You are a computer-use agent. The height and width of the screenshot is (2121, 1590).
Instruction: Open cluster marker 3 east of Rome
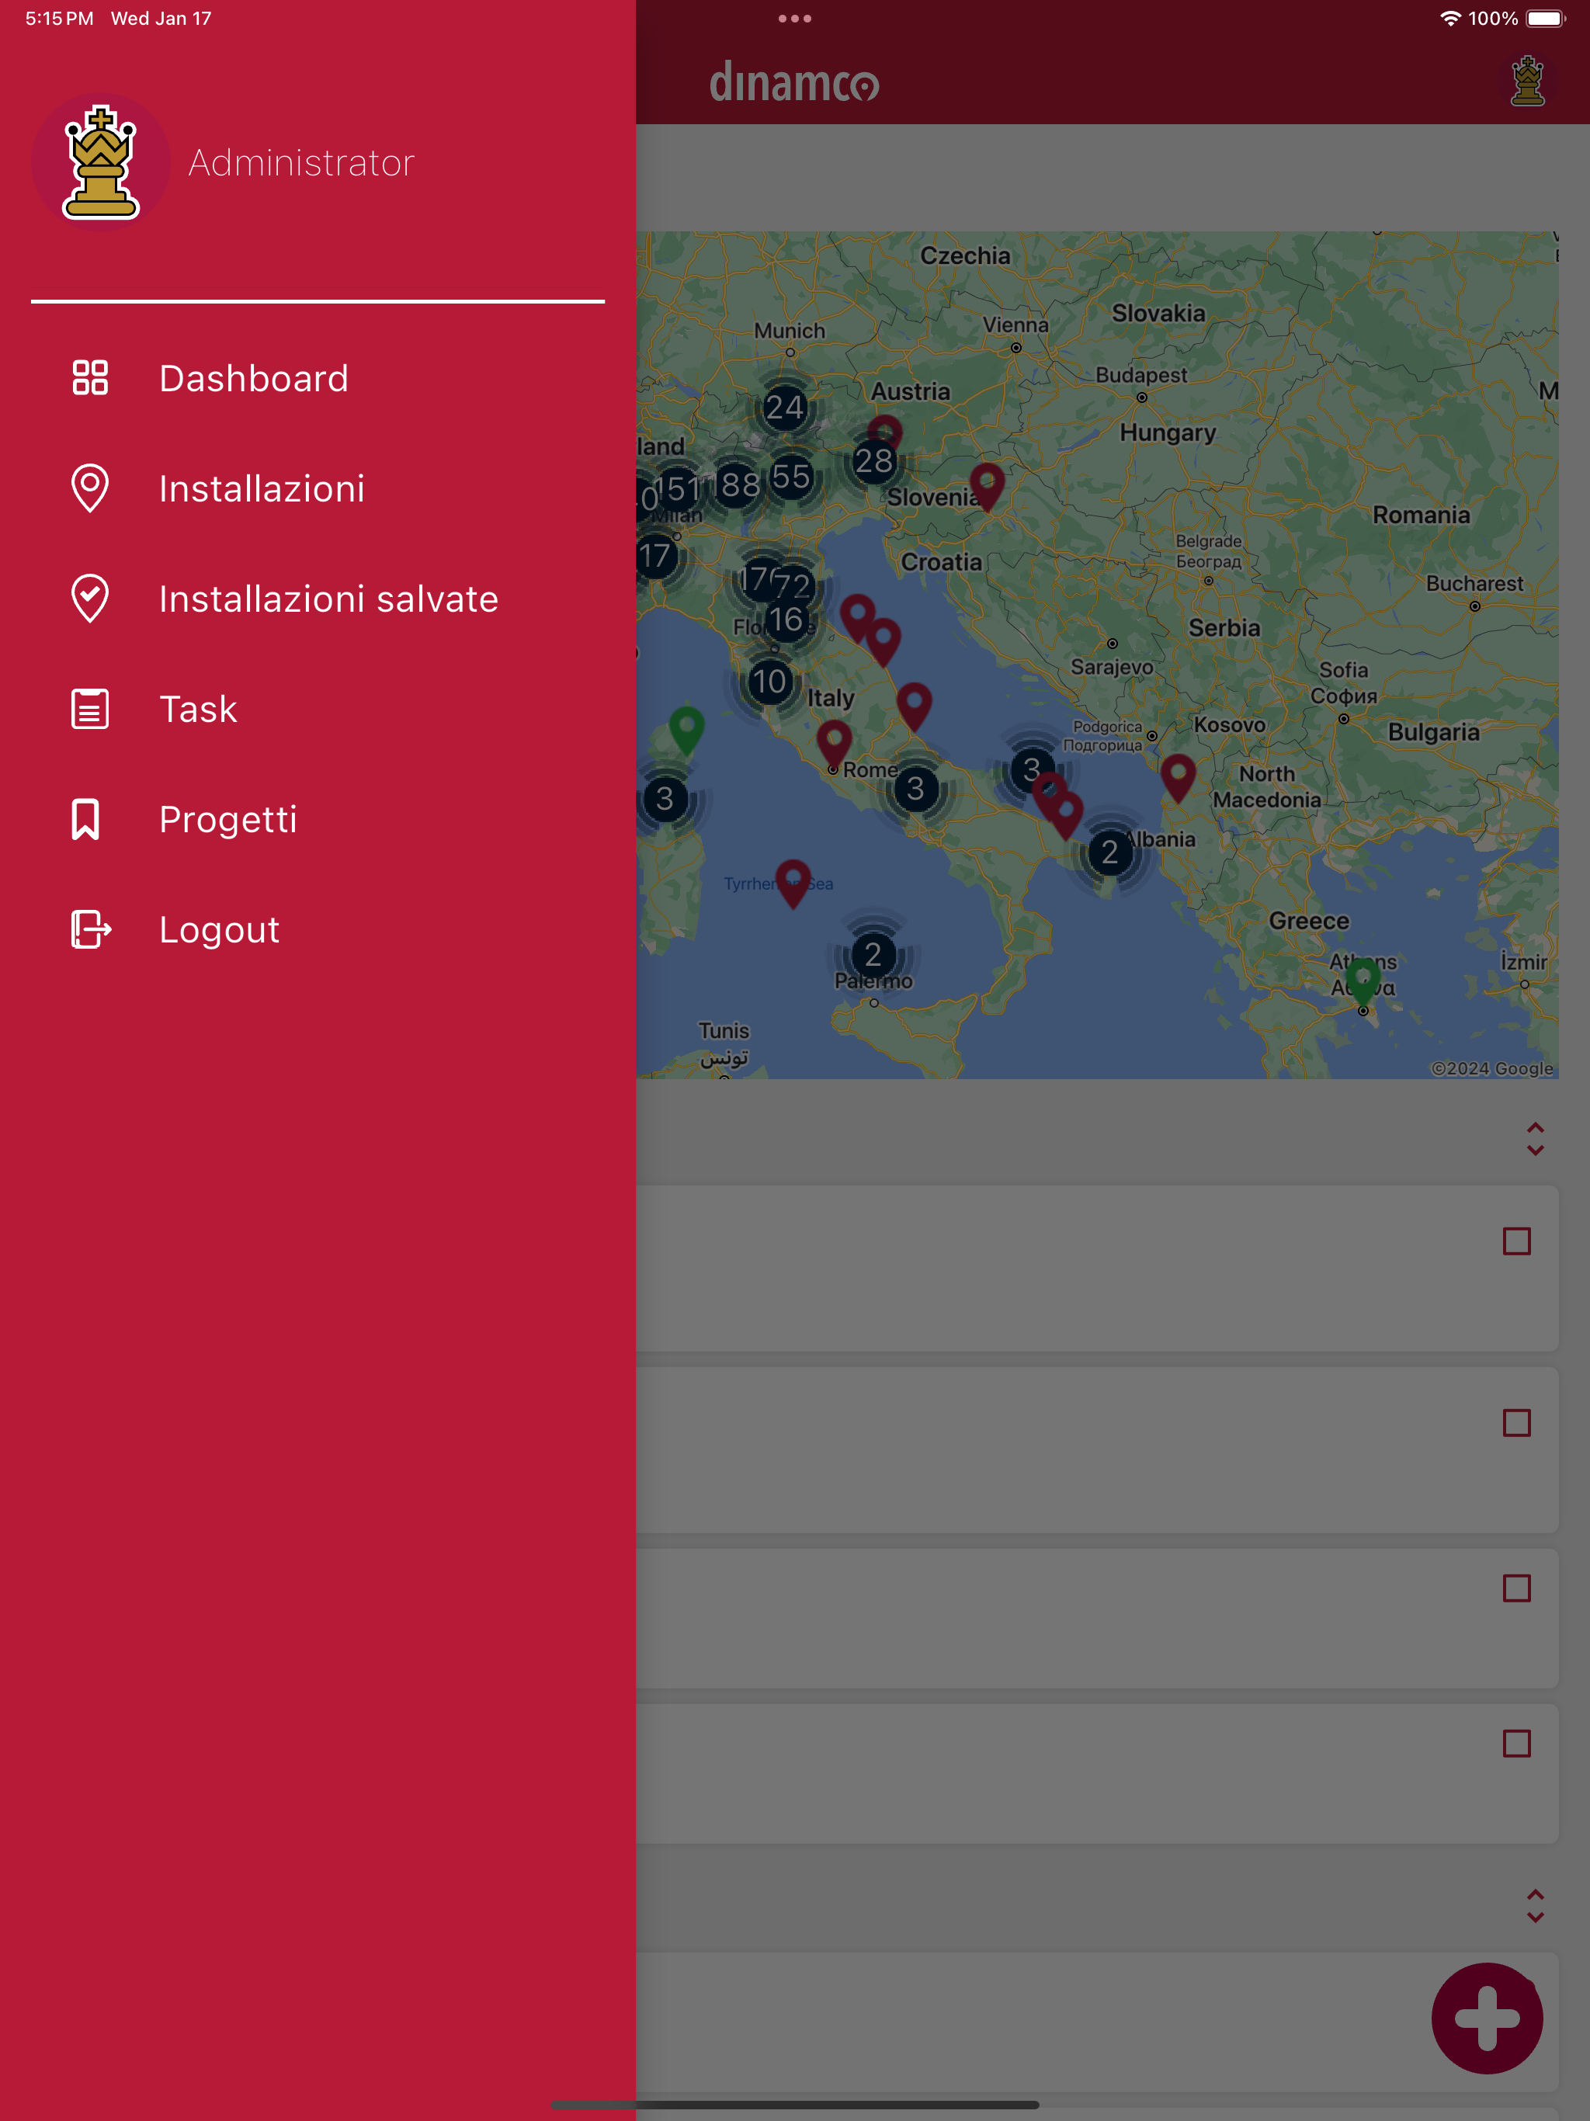(916, 788)
